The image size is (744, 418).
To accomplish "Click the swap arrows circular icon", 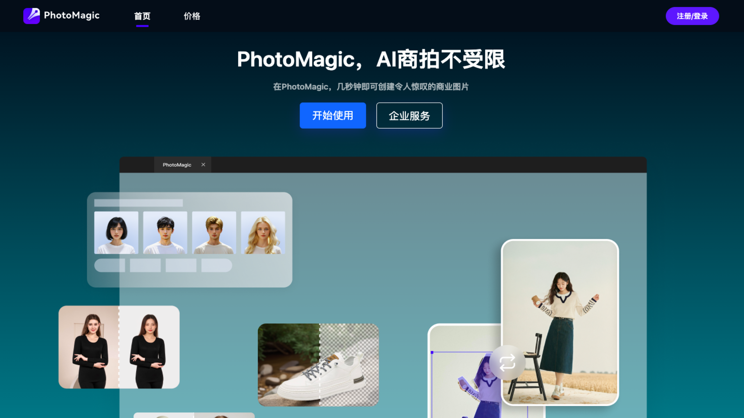I will coord(507,363).
